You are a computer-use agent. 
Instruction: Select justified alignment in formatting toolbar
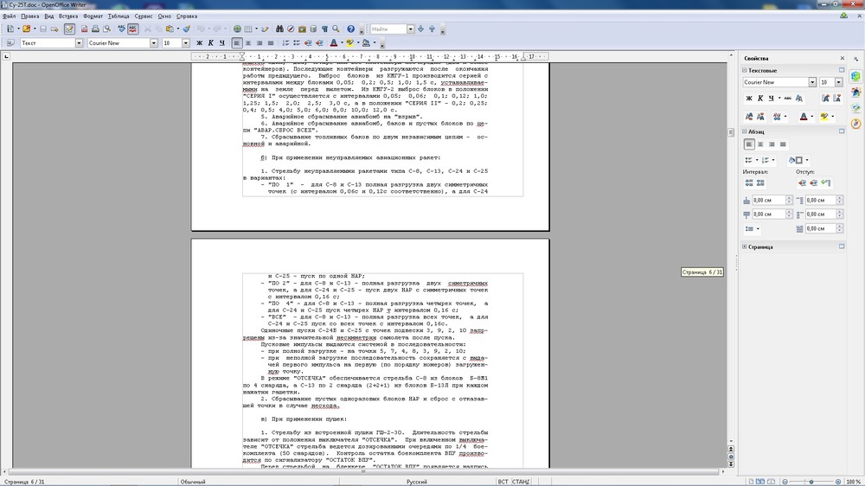point(270,43)
